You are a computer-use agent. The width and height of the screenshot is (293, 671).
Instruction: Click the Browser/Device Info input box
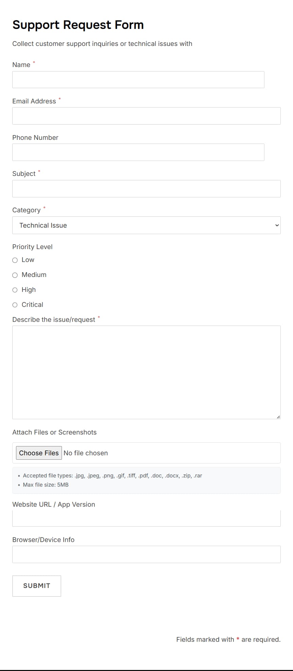pos(146,554)
